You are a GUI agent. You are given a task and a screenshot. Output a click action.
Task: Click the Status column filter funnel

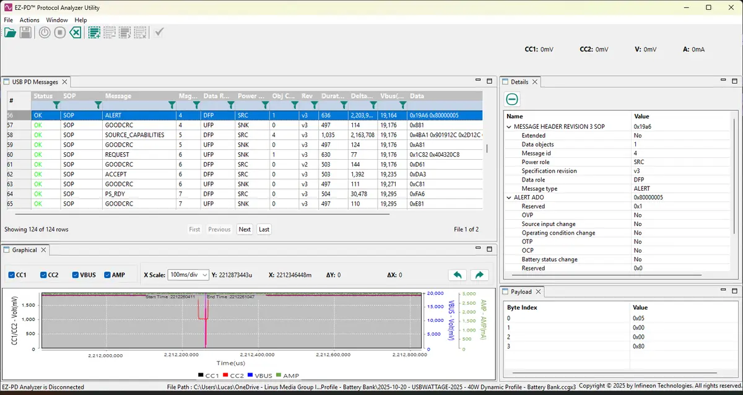(x=56, y=105)
